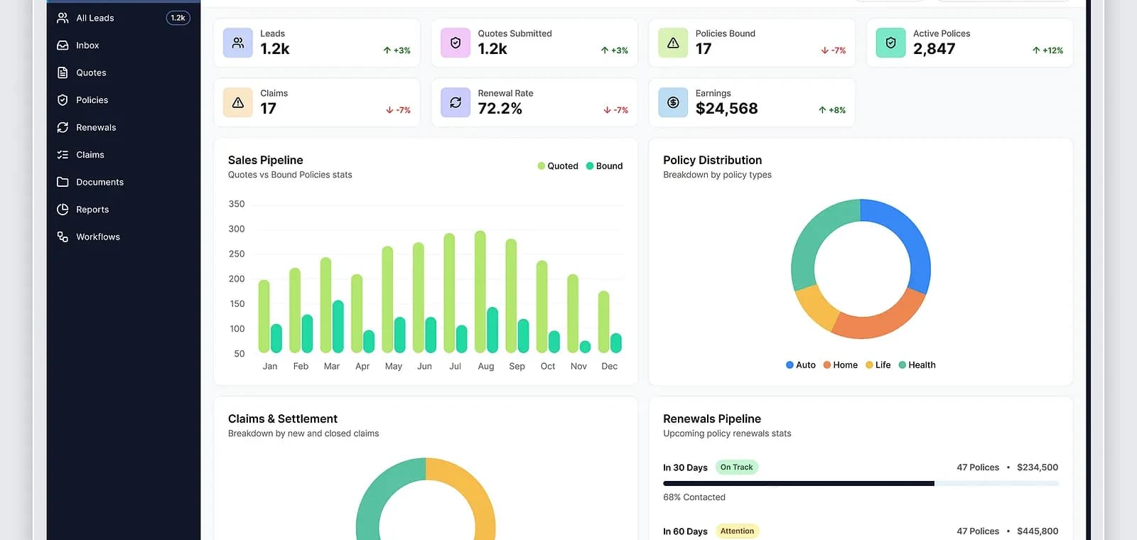Click the Earnings +8% trend indicator

(x=831, y=110)
